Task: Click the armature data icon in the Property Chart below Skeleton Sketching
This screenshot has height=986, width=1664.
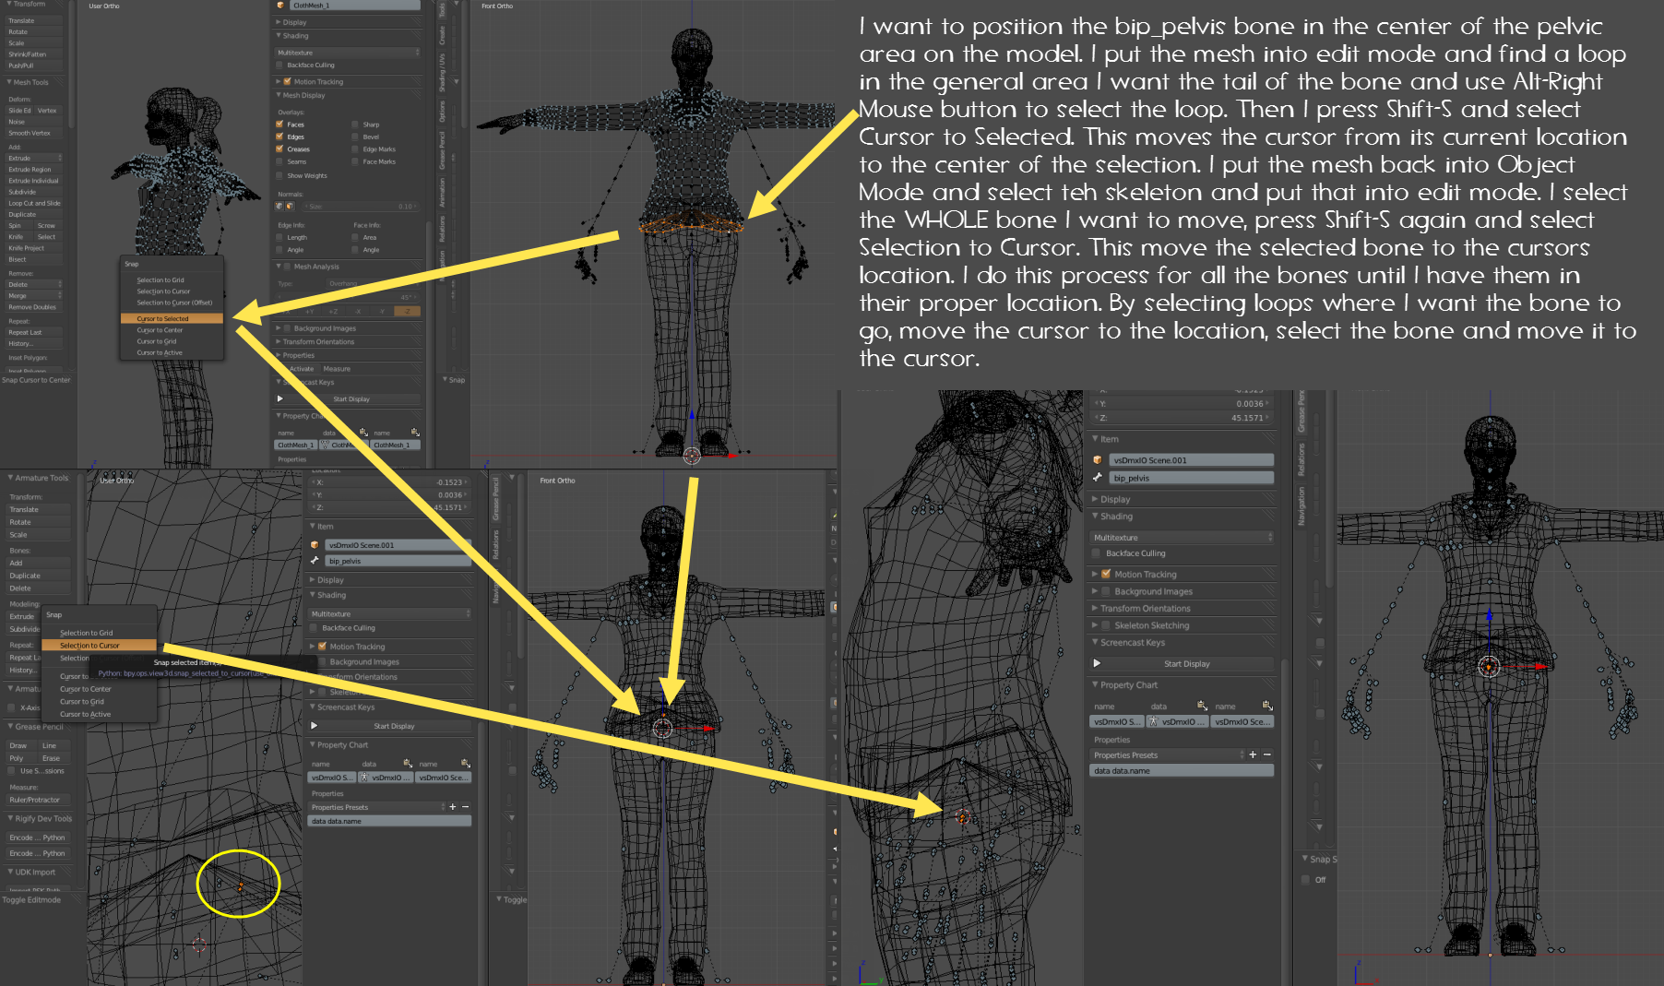Action: tap(1154, 721)
